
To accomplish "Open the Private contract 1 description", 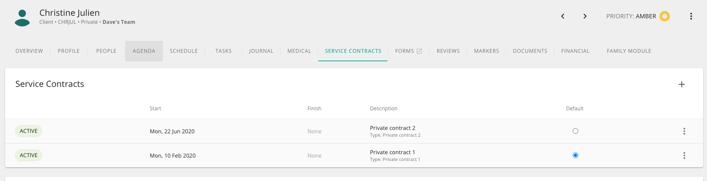I will (x=392, y=152).
